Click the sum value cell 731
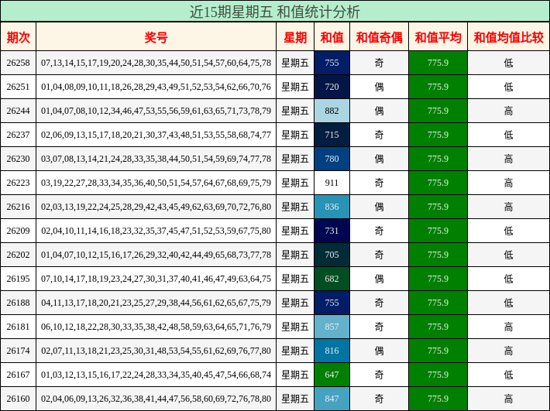Viewport: 550px width, 411px height. coord(332,231)
